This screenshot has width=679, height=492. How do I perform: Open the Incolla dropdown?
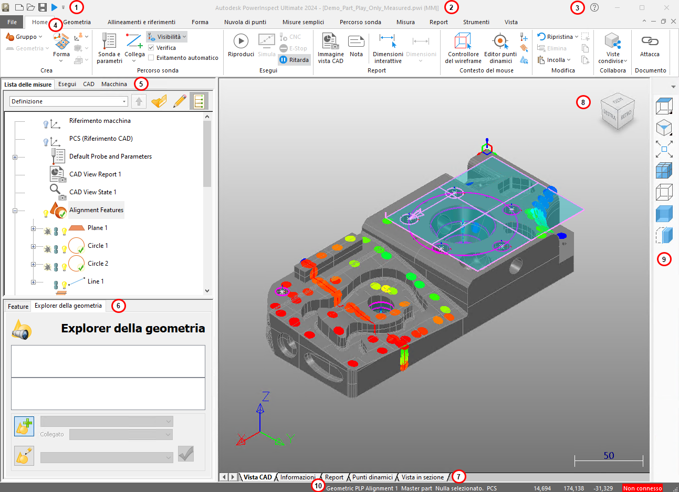(554, 60)
